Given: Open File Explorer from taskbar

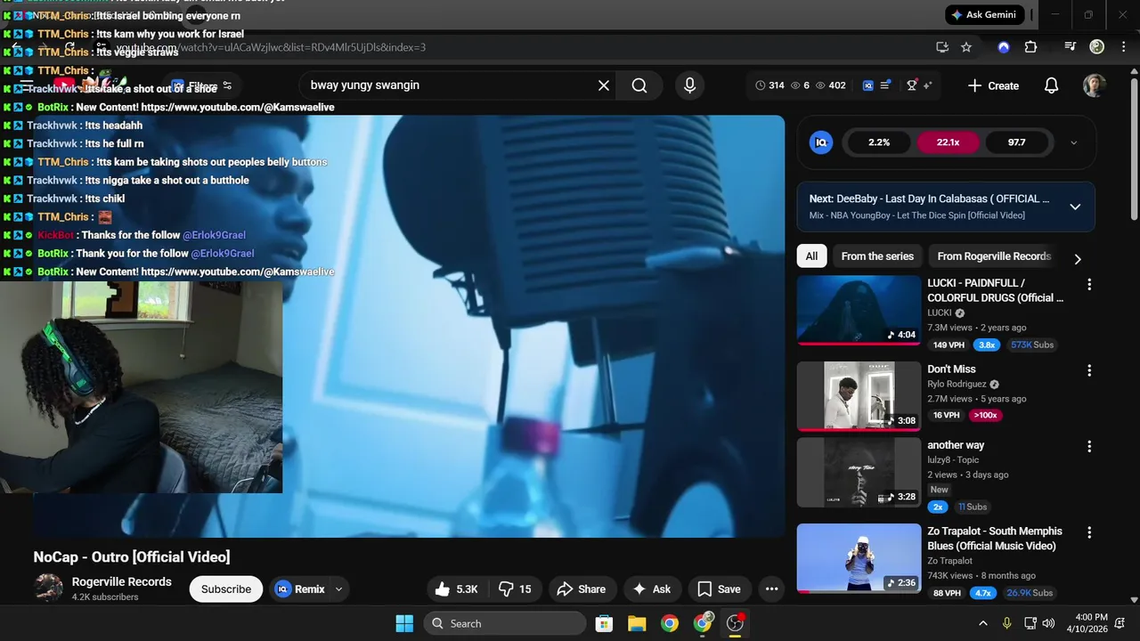Looking at the screenshot, I should [x=637, y=623].
